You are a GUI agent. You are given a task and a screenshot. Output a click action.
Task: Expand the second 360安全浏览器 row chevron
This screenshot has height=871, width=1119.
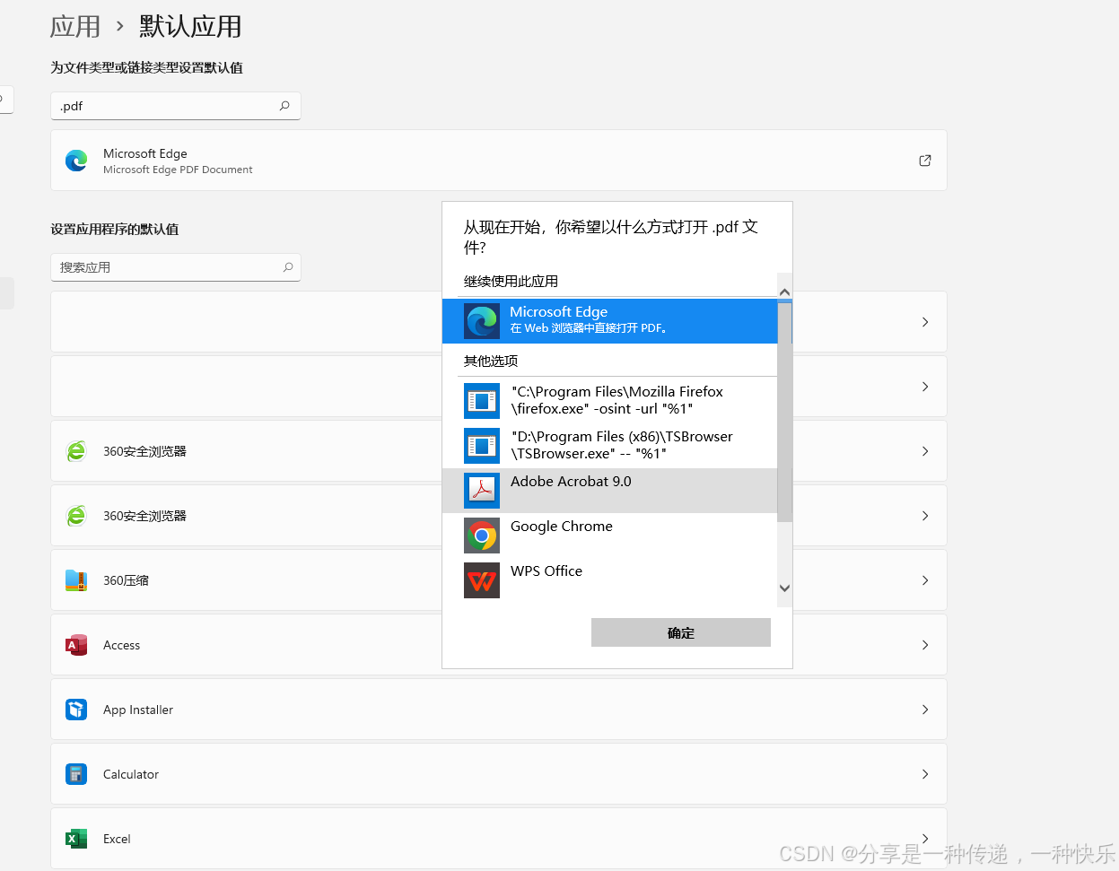(925, 516)
